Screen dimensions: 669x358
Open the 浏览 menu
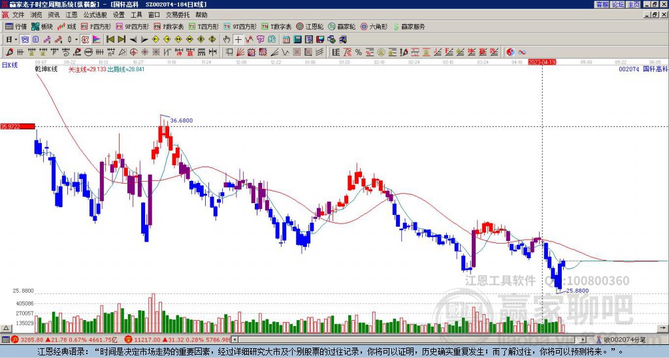36,15
